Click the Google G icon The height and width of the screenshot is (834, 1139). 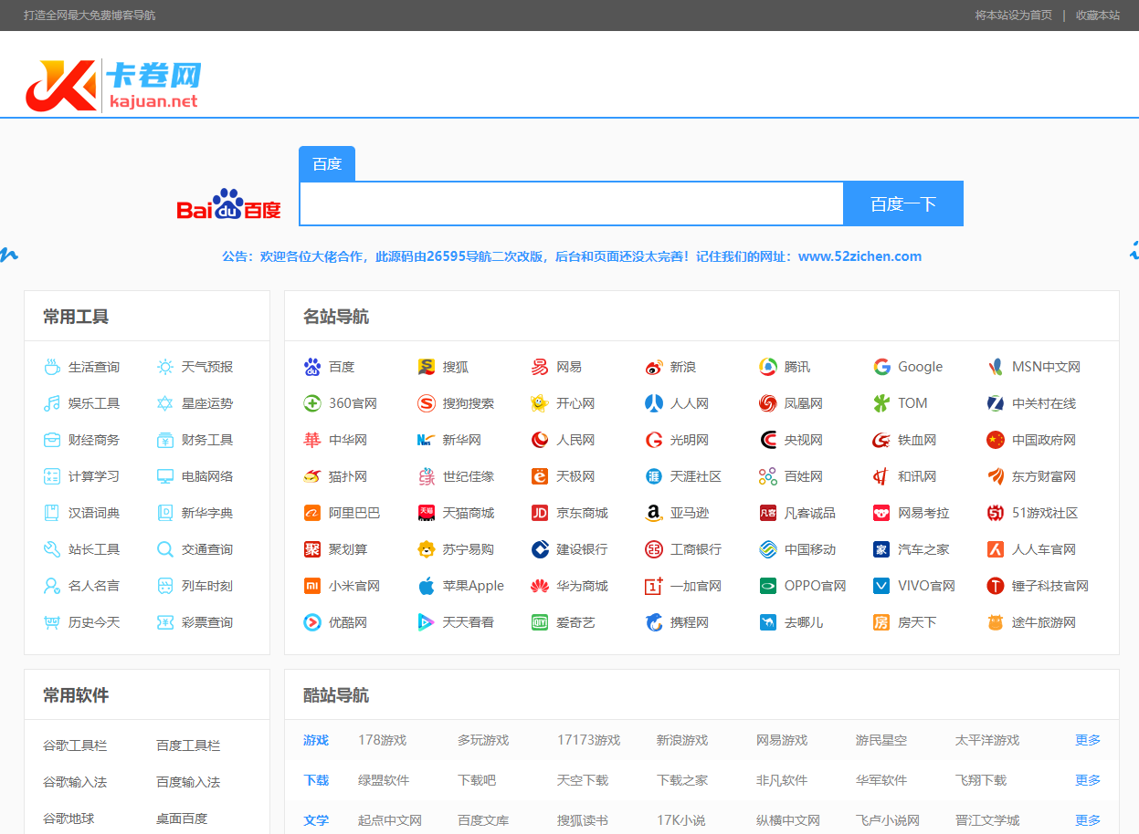point(881,367)
